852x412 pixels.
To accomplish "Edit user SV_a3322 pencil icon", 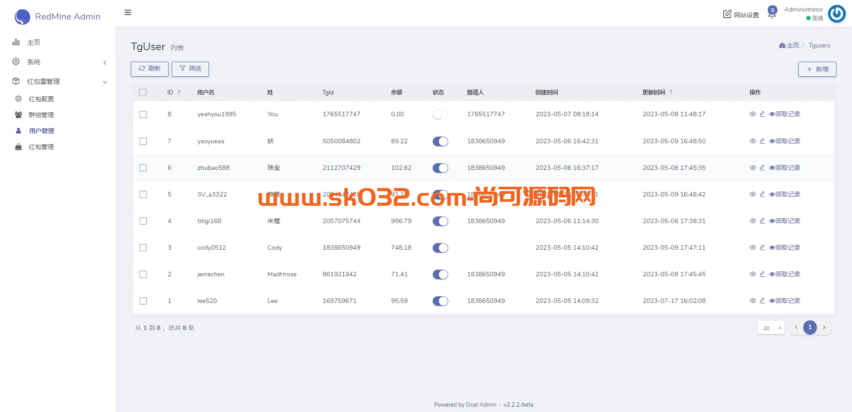I will pos(762,194).
